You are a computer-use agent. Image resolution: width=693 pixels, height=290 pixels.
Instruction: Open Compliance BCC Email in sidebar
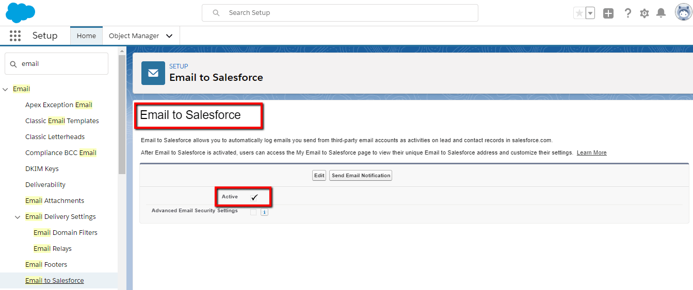[x=61, y=152]
